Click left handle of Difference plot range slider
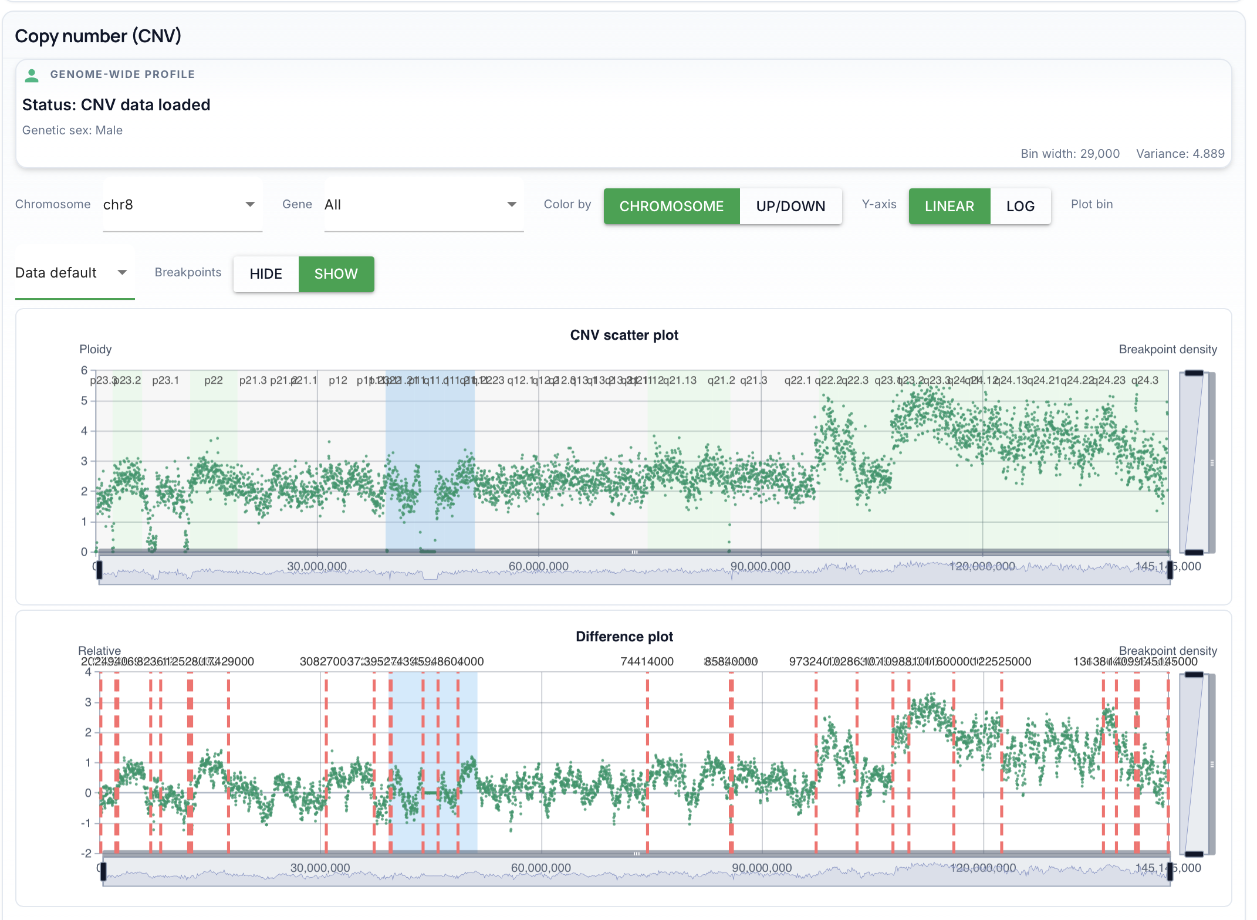Image resolution: width=1257 pixels, height=920 pixels. point(103,871)
